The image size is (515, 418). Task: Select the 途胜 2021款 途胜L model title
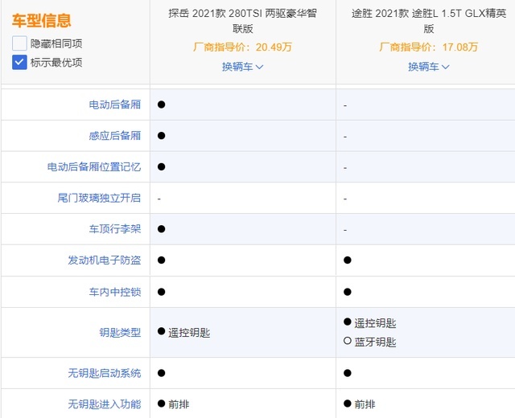[x=429, y=21]
